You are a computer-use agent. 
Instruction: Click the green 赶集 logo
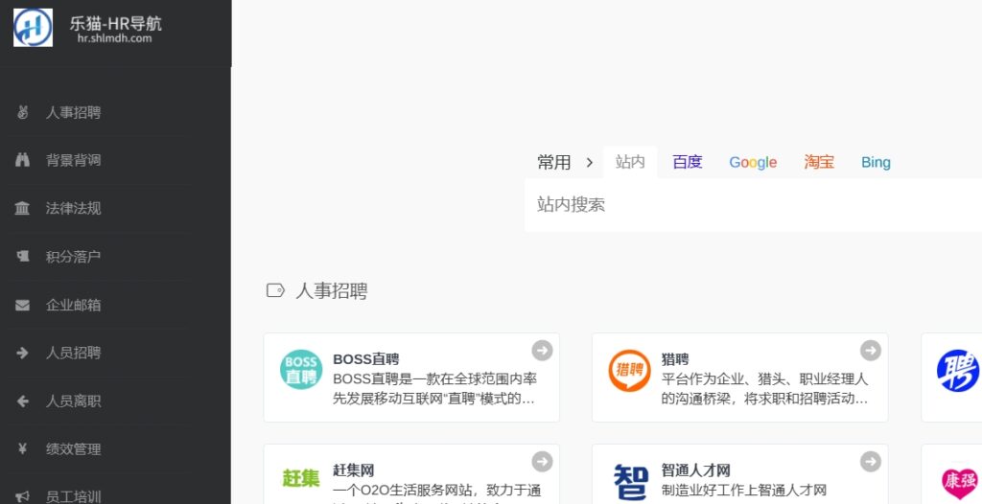tap(300, 478)
